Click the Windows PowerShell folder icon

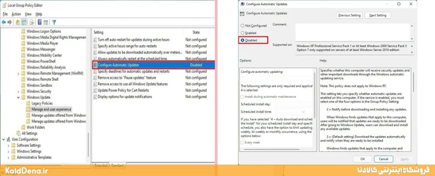23,61
